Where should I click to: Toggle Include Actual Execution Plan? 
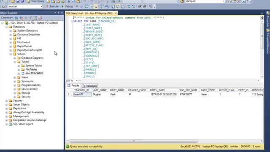(102, 6)
